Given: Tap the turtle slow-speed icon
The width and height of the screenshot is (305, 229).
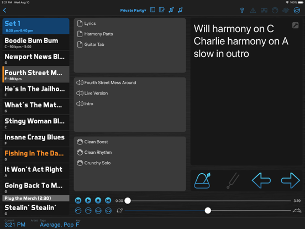Looking at the screenshot, I should 120,211.
